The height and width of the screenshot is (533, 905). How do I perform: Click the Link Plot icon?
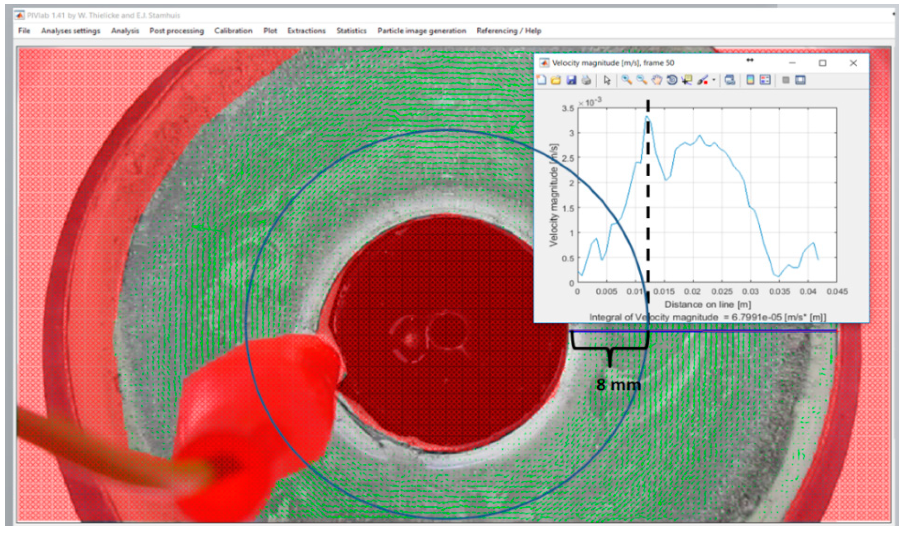[x=729, y=80]
